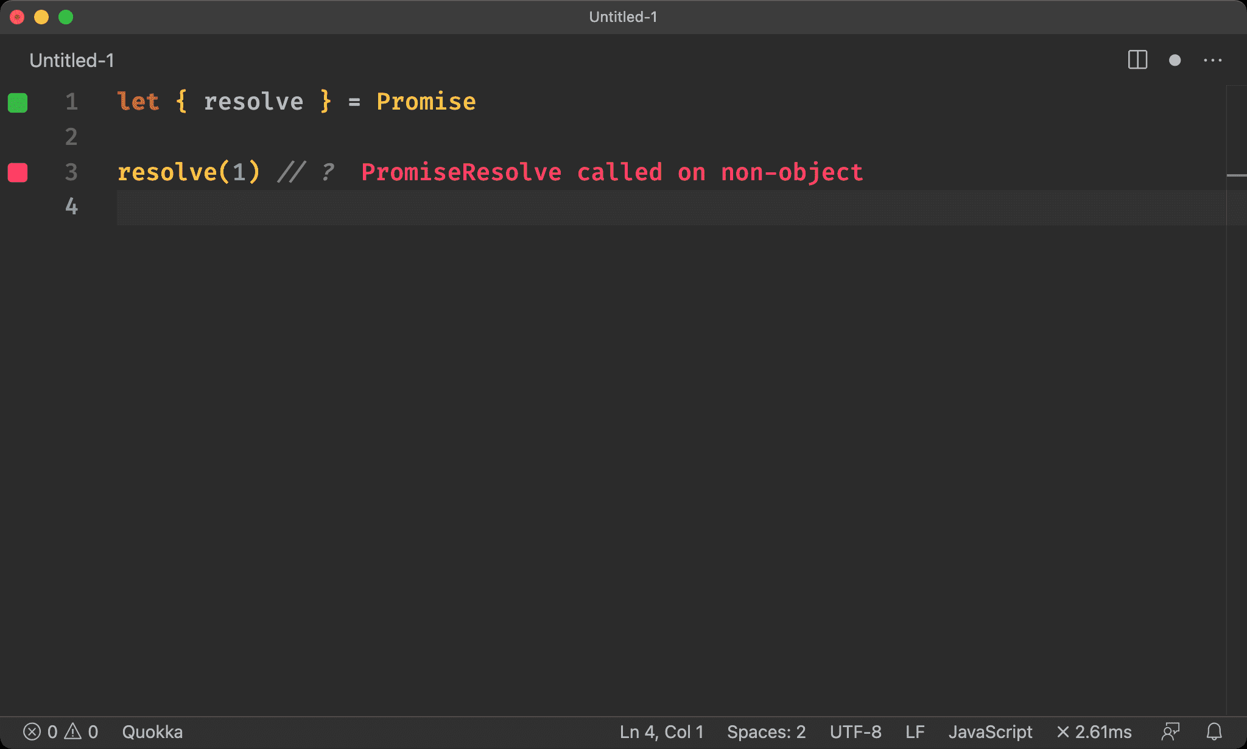Click the overview ruler error marker
The image size is (1247, 749).
click(1237, 175)
